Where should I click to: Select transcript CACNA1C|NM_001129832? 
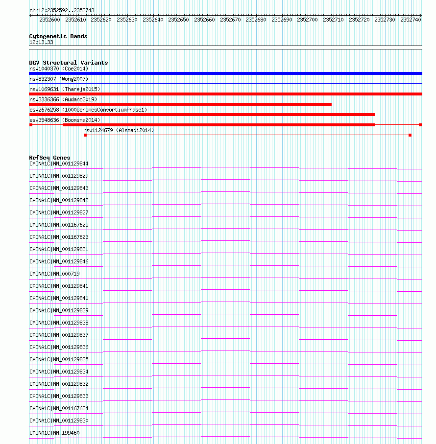59,384
